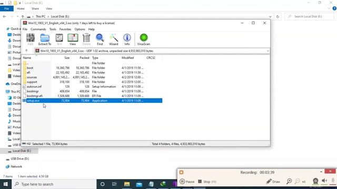
Task: Refresh the Explorer address bar
Action: click(277, 16)
